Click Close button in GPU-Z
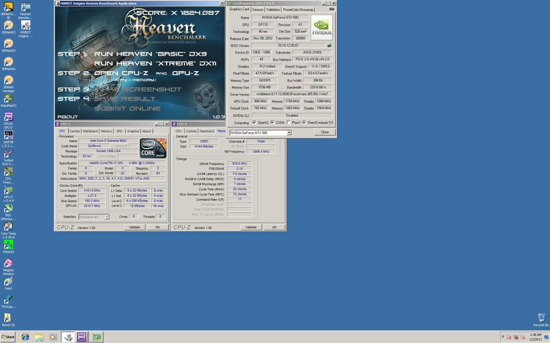This screenshot has width=550, height=343. point(325,132)
